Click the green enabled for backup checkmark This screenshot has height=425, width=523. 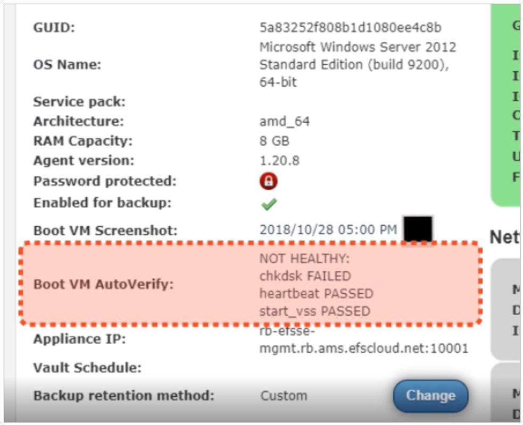269,204
